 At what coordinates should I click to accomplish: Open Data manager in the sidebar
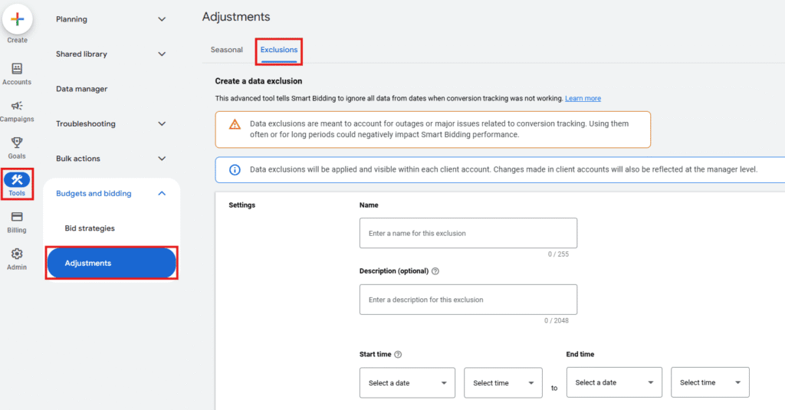82,89
